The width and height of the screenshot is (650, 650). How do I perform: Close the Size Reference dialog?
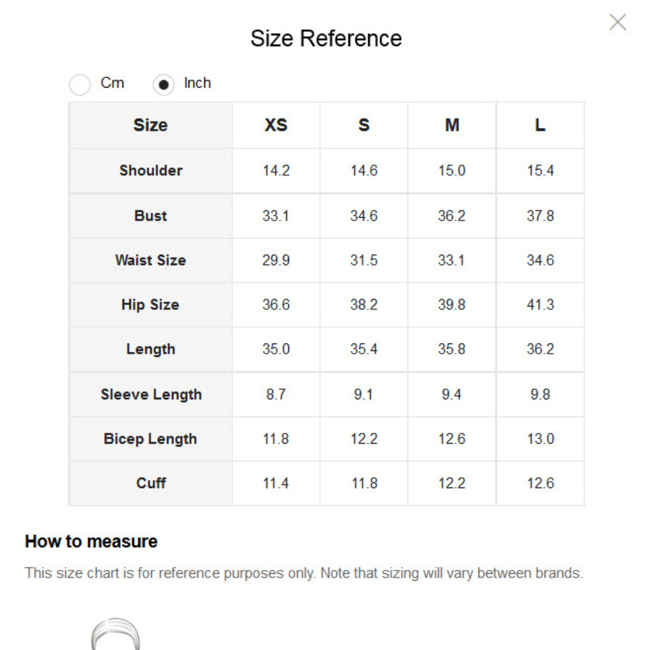tap(617, 23)
